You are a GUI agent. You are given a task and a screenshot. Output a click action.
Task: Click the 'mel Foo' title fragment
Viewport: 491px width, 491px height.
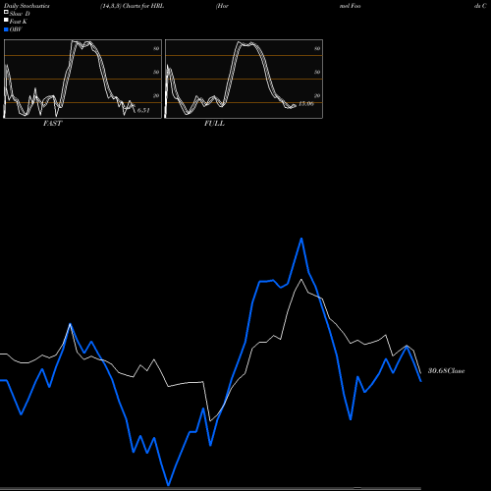(x=351, y=6)
